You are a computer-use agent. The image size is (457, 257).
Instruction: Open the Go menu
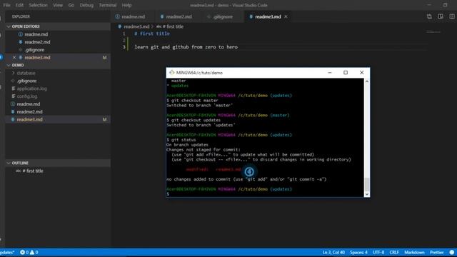point(71,5)
